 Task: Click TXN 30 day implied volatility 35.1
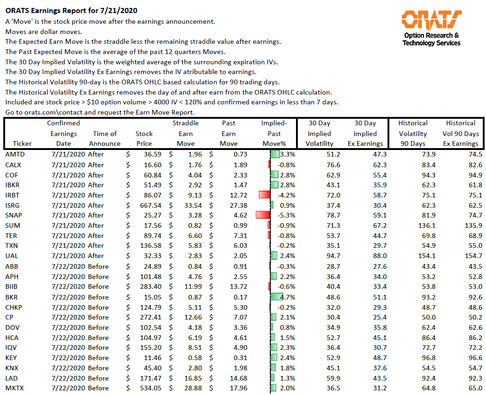click(333, 245)
